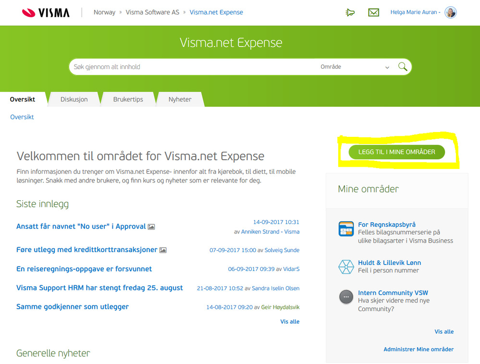
Task: Click the text Feil i person nummer
Action: (x=389, y=270)
